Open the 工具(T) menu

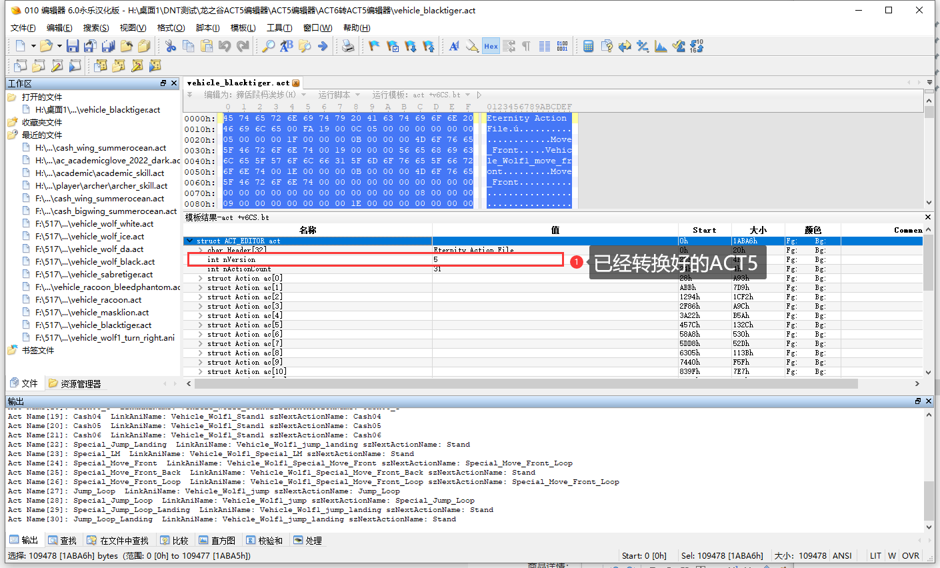[279, 27]
